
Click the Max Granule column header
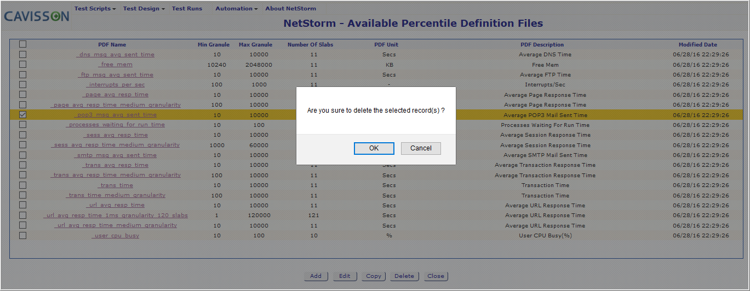[x=255, y=45]
